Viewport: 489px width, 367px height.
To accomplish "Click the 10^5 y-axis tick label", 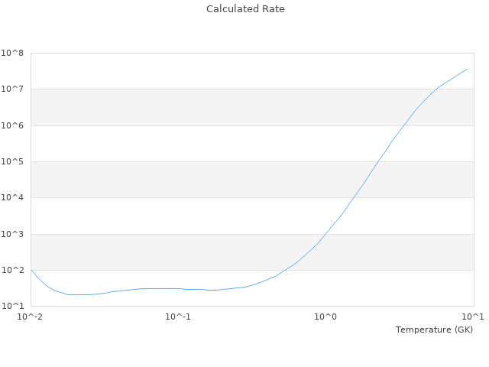I will 12,162.
